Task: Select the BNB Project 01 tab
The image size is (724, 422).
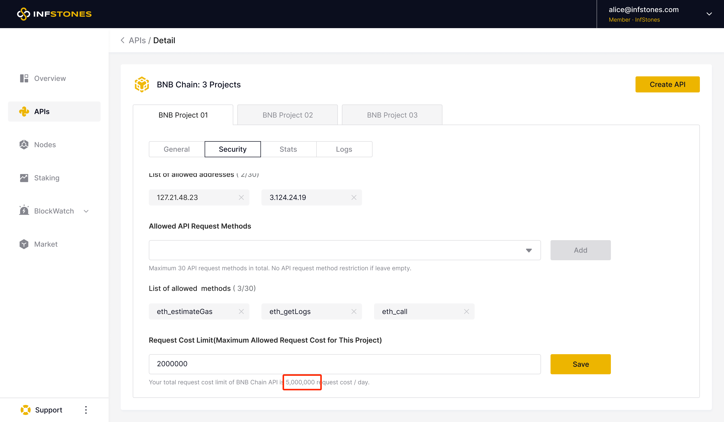Action: (183, 115)
